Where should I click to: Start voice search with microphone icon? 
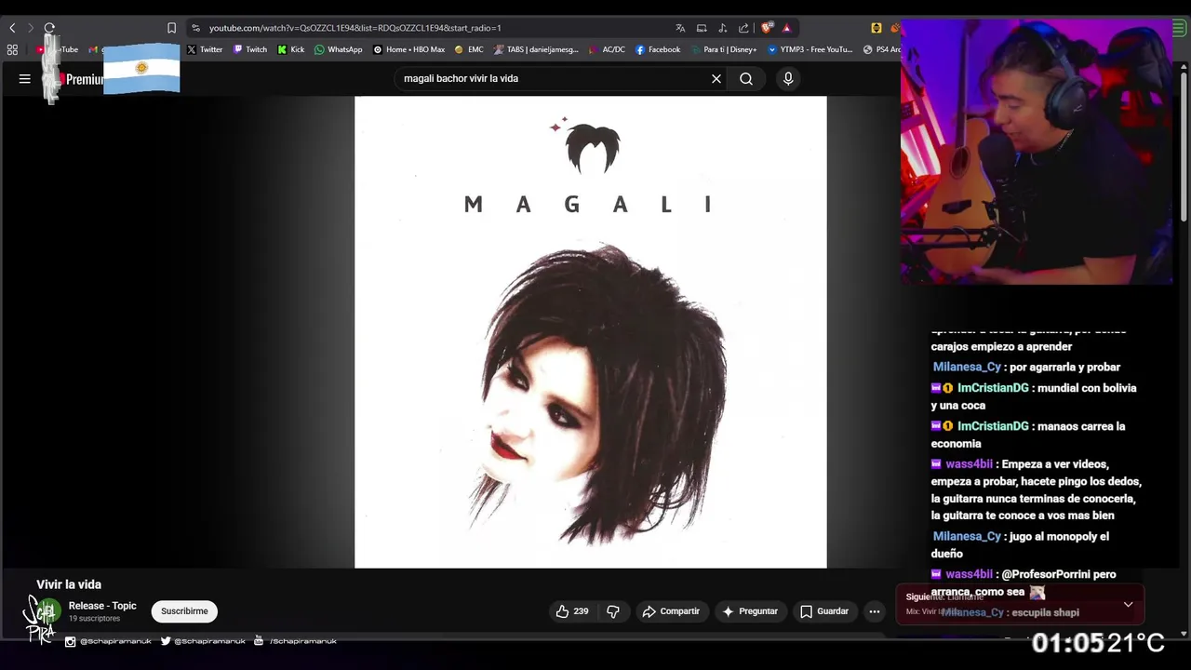[788, 79]
